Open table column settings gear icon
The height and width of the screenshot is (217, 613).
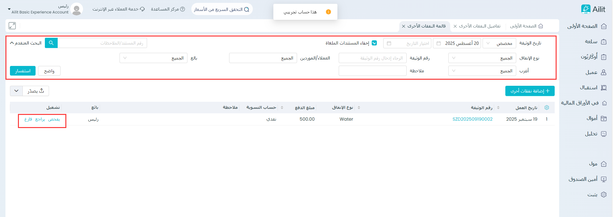point(547,108)
